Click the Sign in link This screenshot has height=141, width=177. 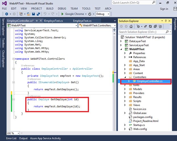[164, 9]
